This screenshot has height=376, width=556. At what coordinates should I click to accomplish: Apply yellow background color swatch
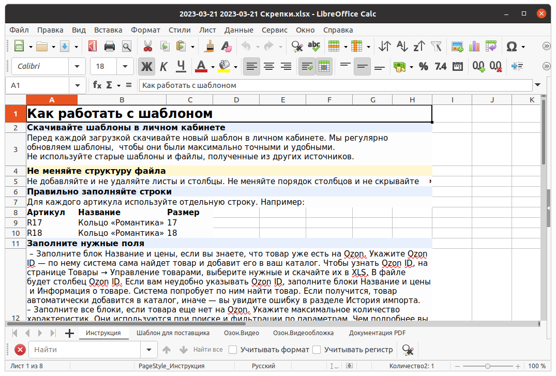pos(224,66)
